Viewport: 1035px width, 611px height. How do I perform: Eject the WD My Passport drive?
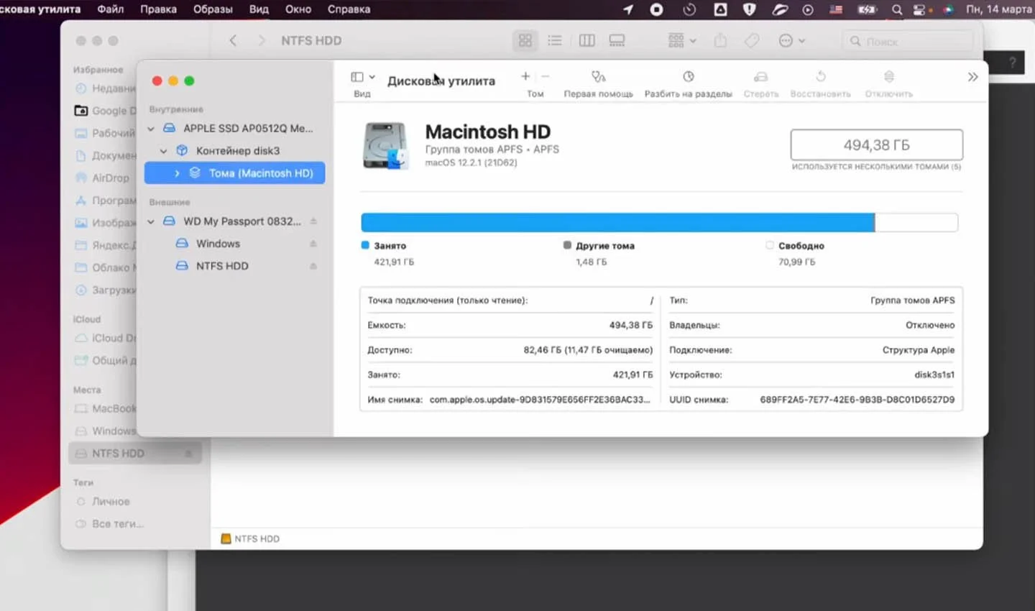[x=313, y=221]
